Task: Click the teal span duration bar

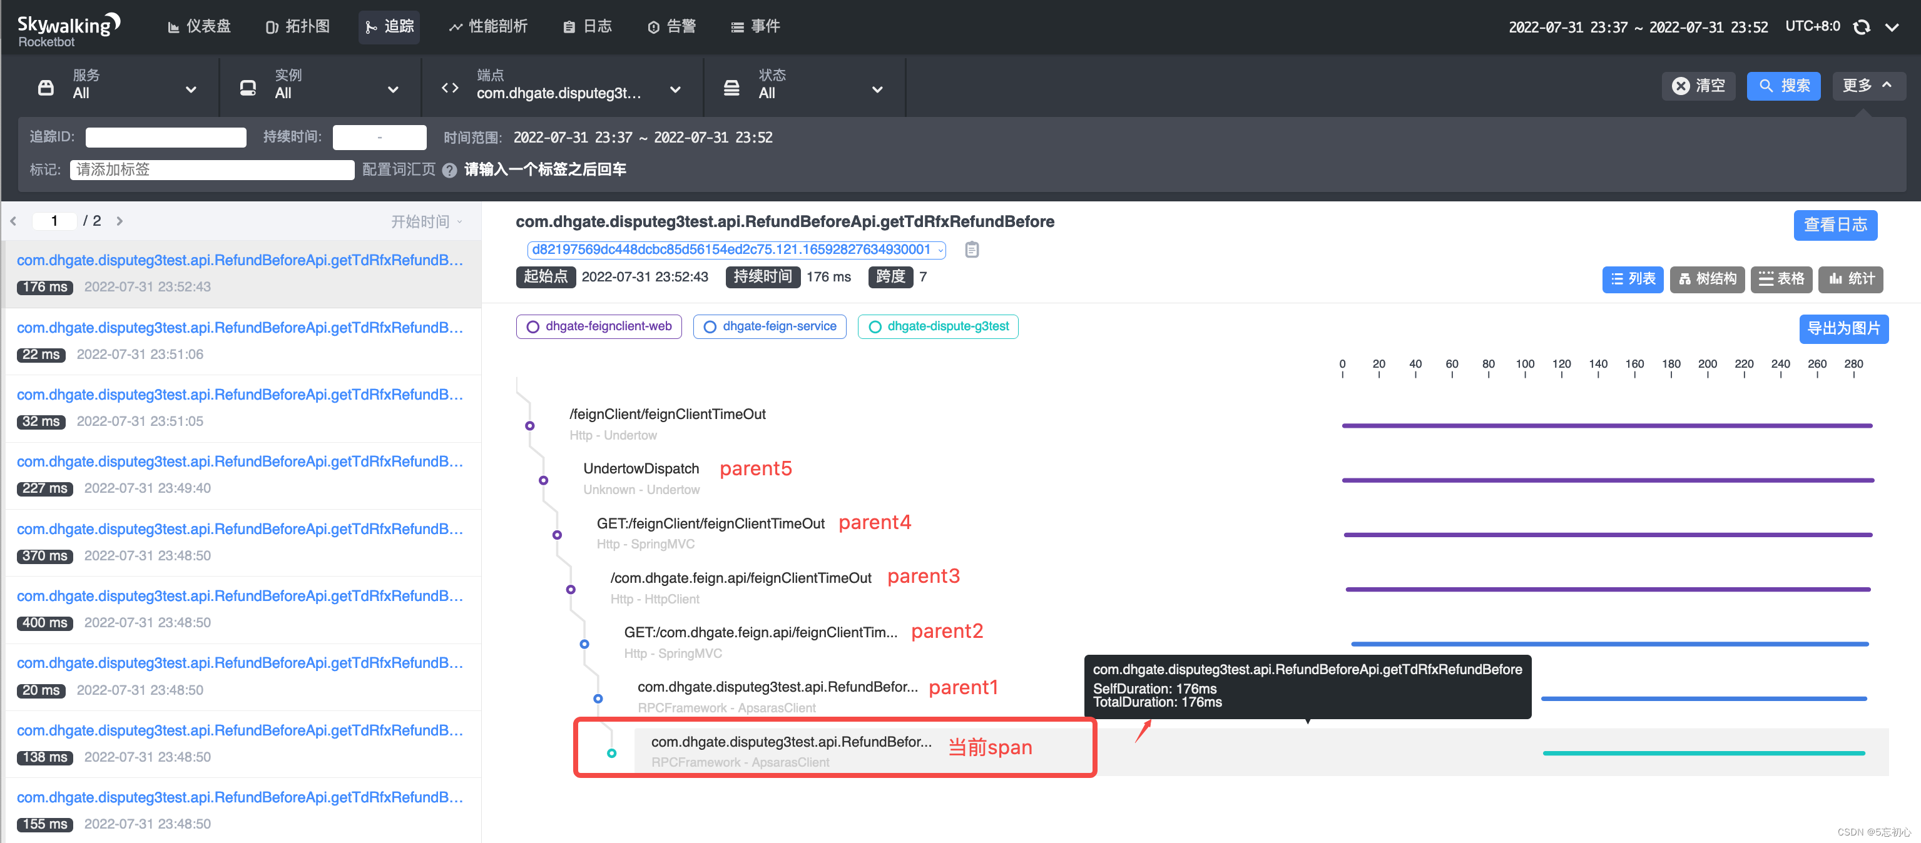Action: [1703, 754]
